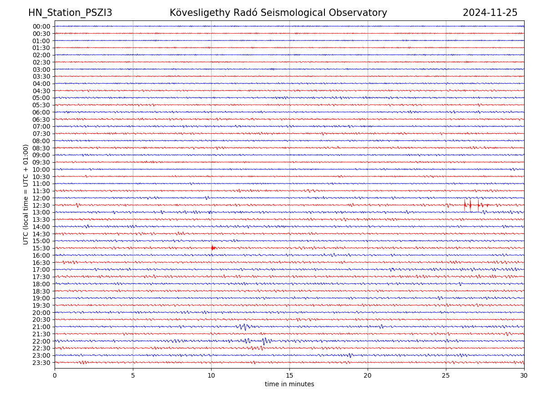Click the x-axis tick label 15
The width and height of the screenshot is (546, 409).
[289, 375]
